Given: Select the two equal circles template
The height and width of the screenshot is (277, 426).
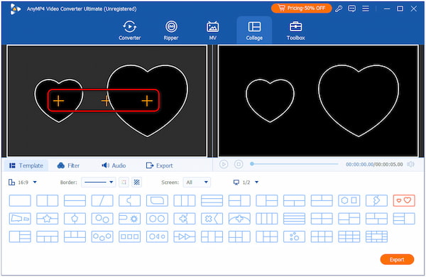Looking at the screenshot, I should 157,219.
